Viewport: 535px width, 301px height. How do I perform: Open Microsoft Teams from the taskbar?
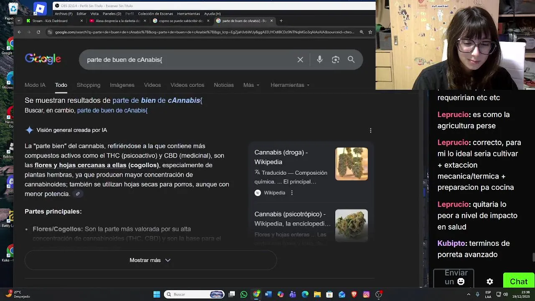pos(293,294)
